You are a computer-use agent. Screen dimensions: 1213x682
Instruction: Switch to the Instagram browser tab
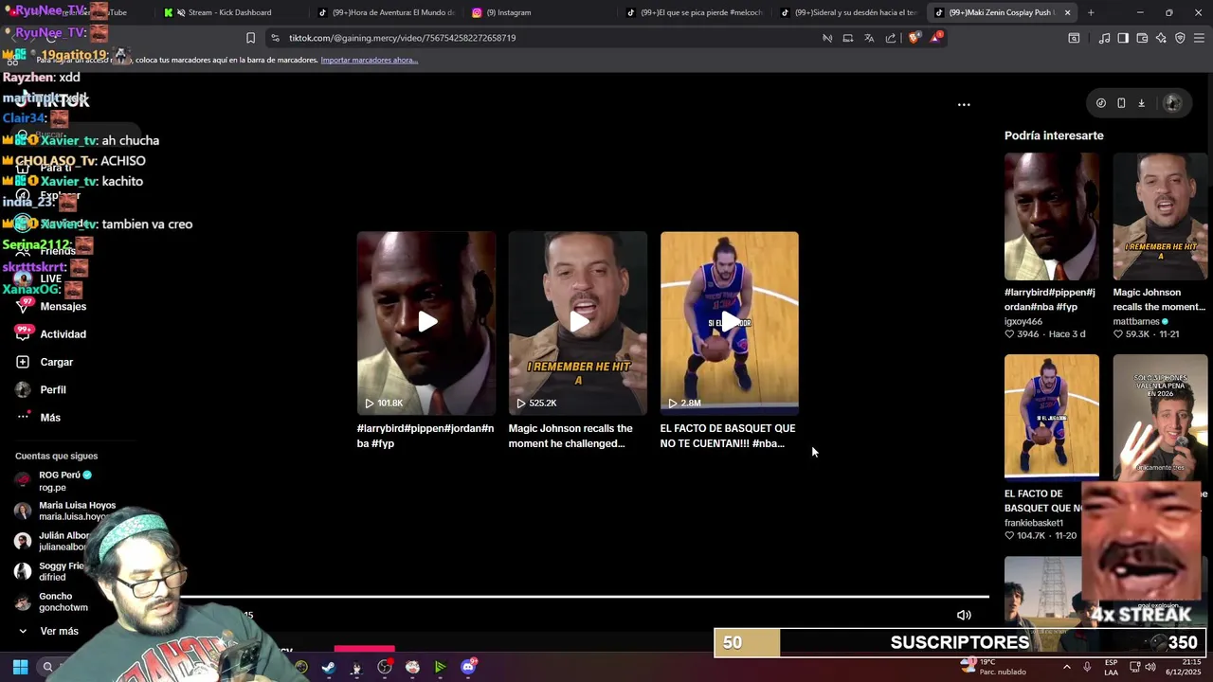(540, 12)
